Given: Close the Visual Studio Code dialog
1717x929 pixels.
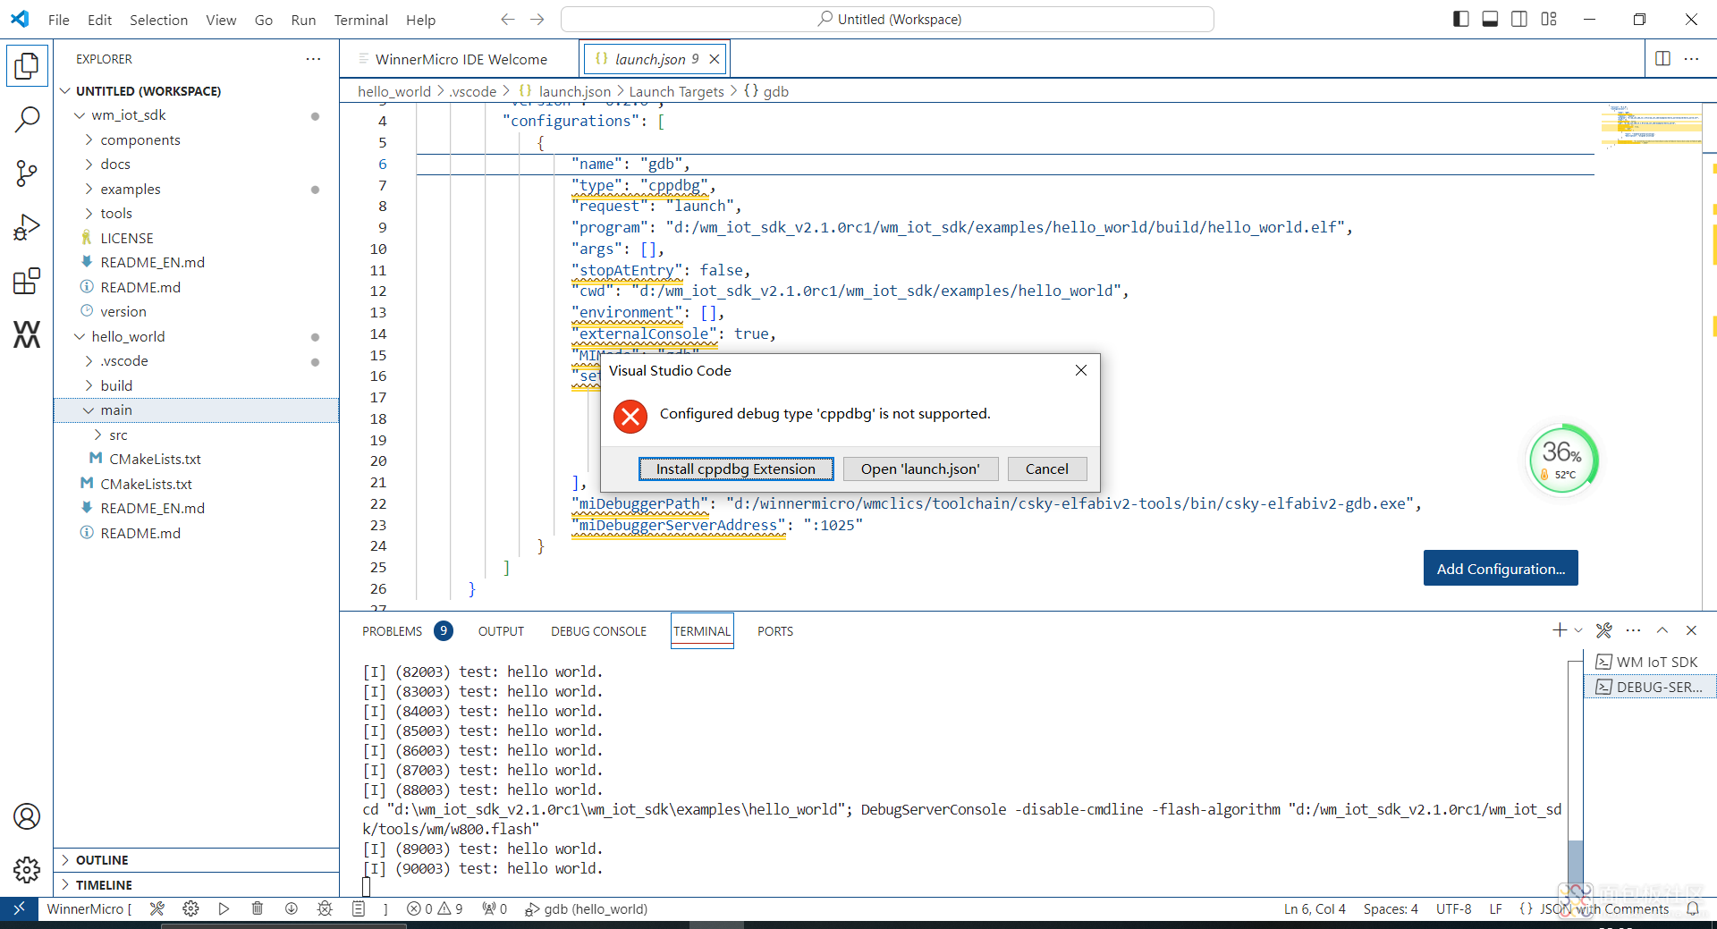Looking at the screenshot, I should 1080,370.
